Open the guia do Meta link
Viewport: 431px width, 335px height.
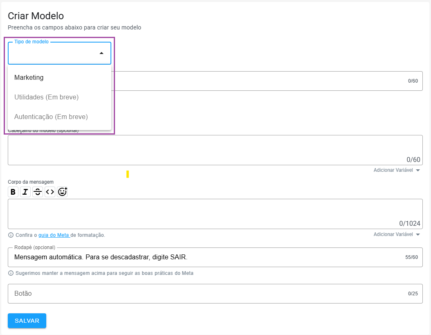click(54, 235)
